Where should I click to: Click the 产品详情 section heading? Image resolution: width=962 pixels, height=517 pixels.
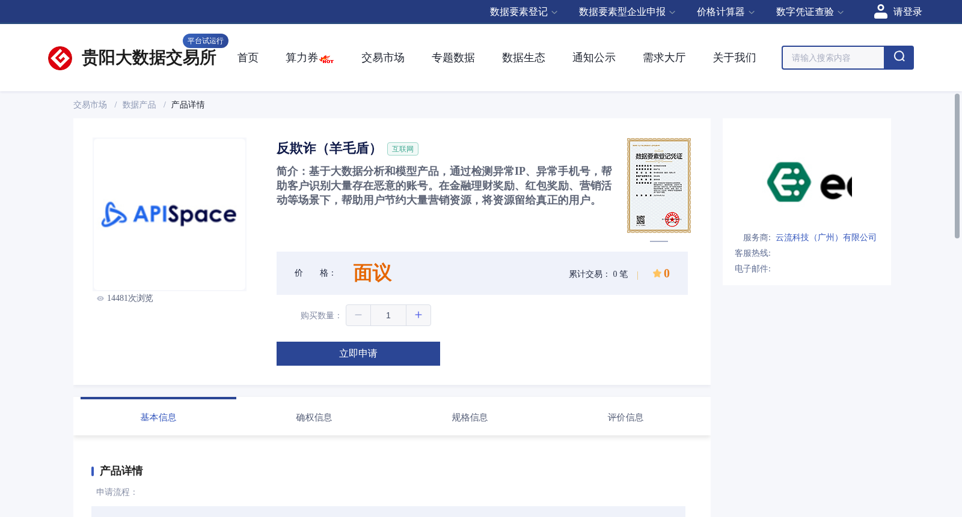click(121, 471)
